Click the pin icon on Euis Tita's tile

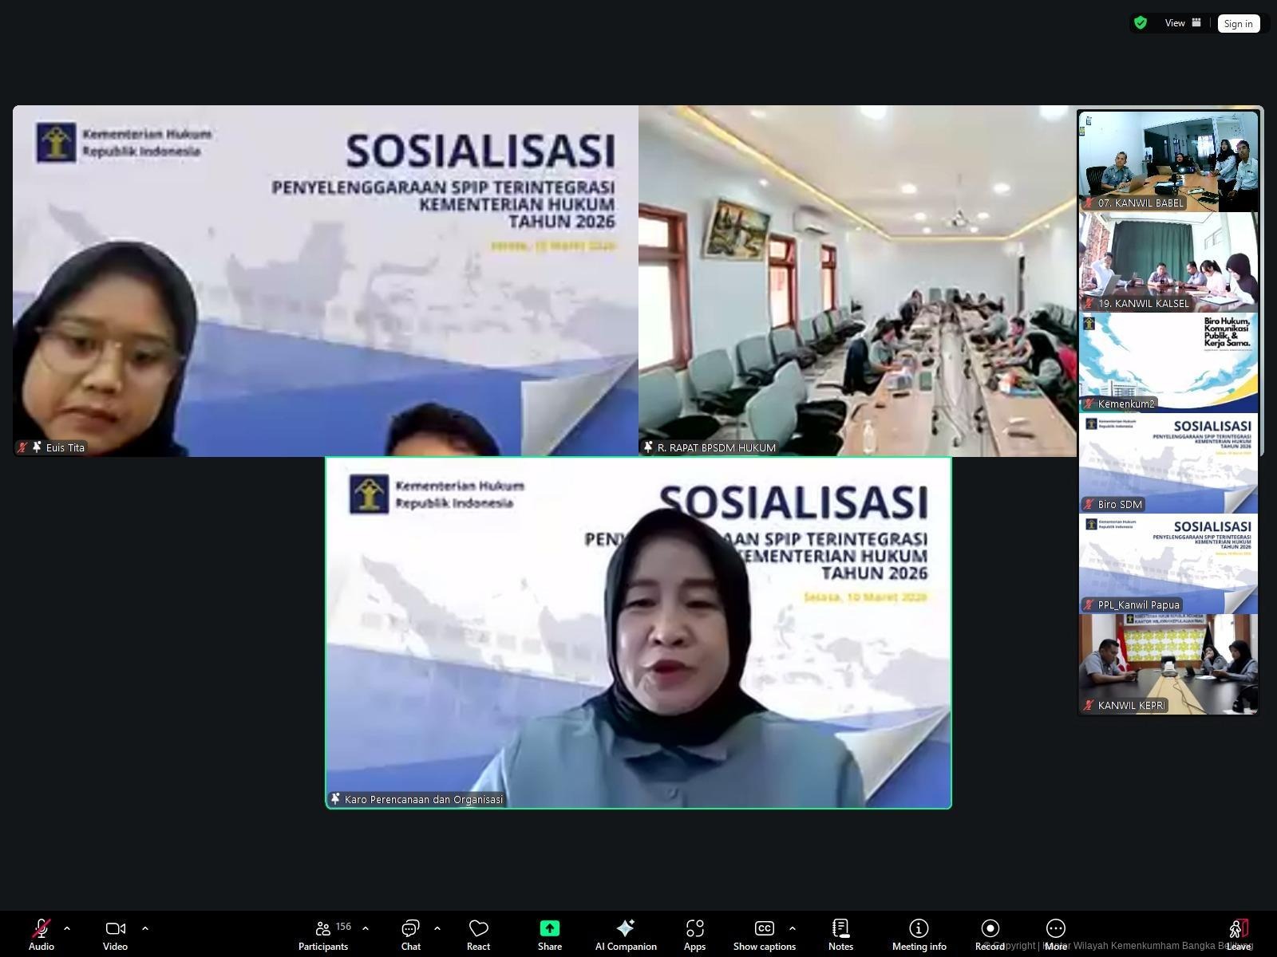(37, 447)
